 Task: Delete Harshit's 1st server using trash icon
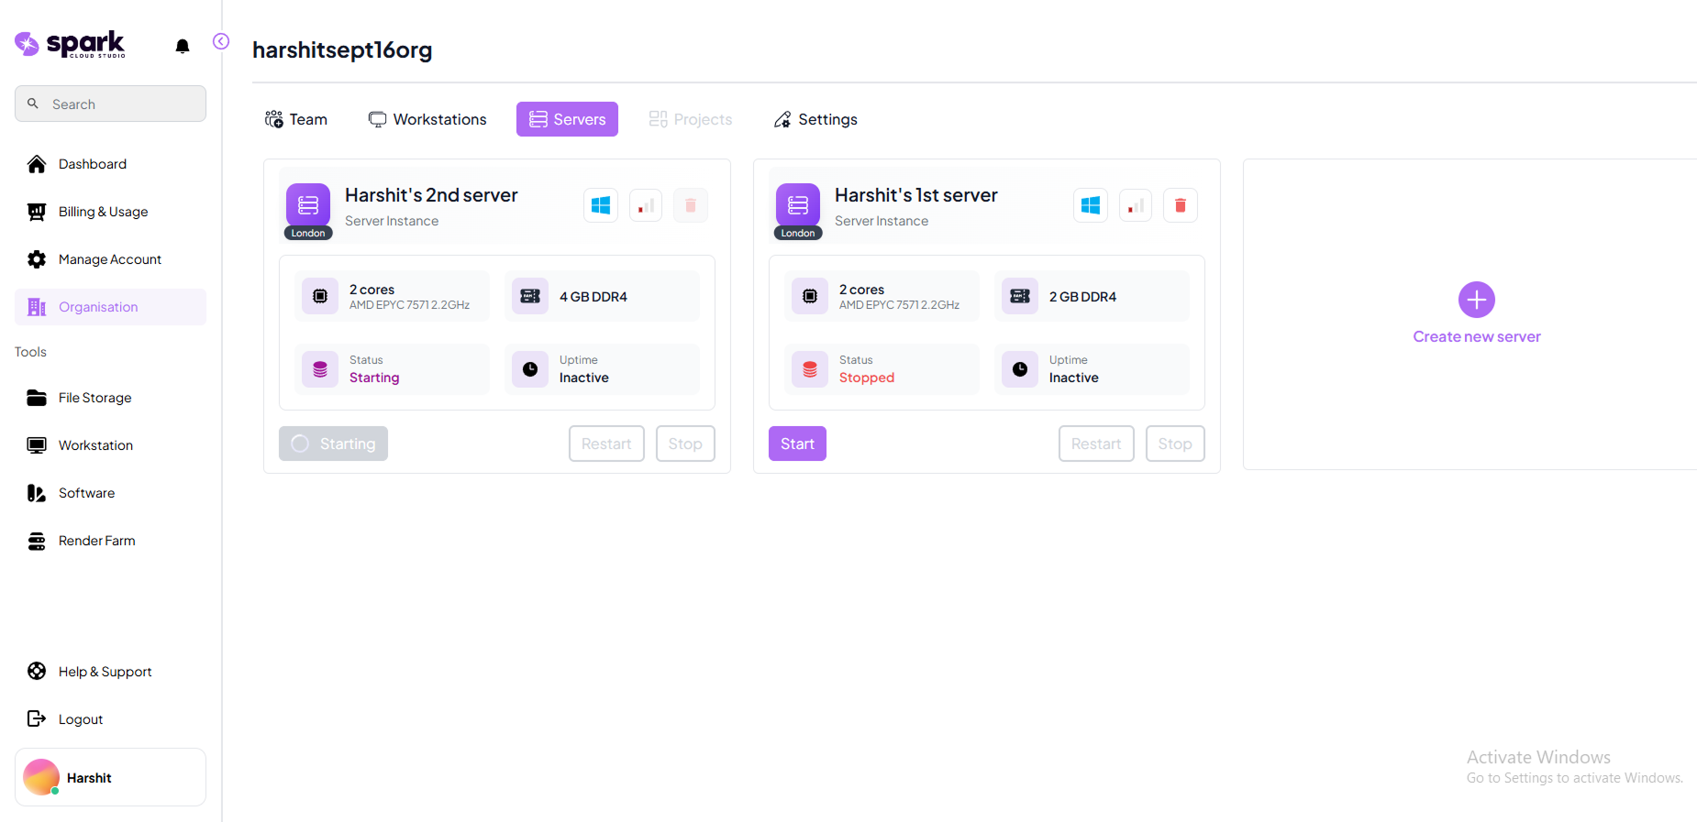(1180, 205)
